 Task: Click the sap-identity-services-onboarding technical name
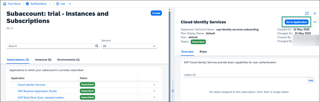point(237,29)
